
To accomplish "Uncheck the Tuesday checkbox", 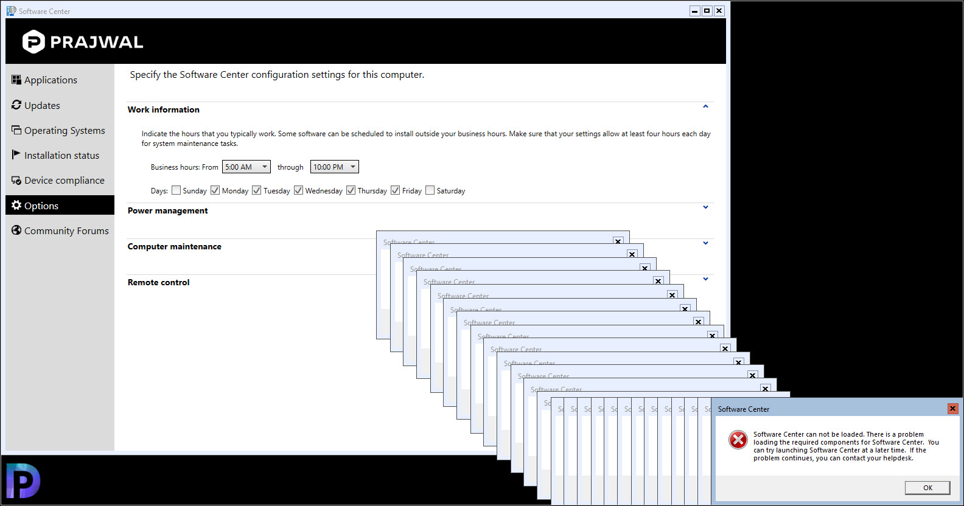I will tap(256, 190).
